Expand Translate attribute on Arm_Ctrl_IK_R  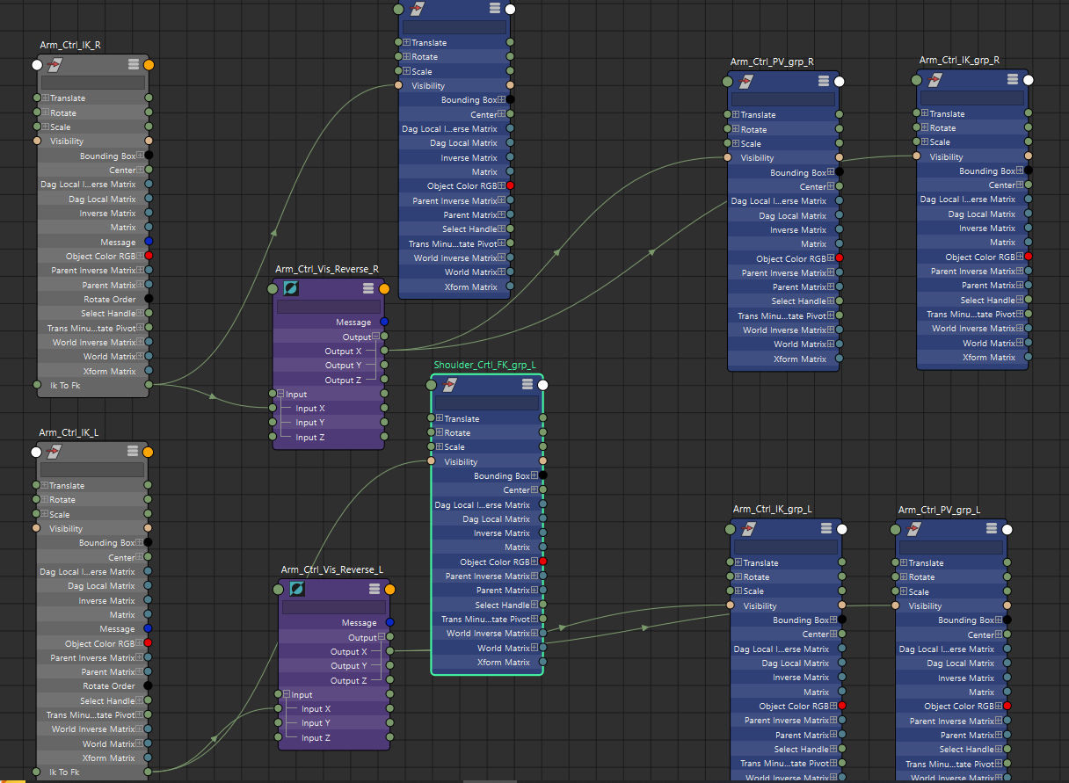pyautogui.click(x=45, y=98)
